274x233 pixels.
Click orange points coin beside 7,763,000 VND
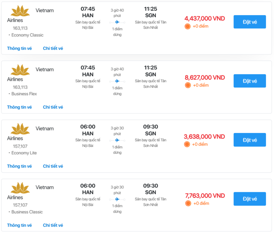tap(188, 203)
